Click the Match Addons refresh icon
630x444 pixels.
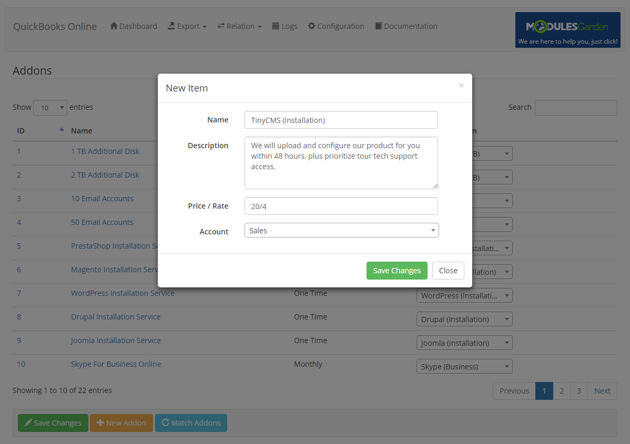[166, 422]
